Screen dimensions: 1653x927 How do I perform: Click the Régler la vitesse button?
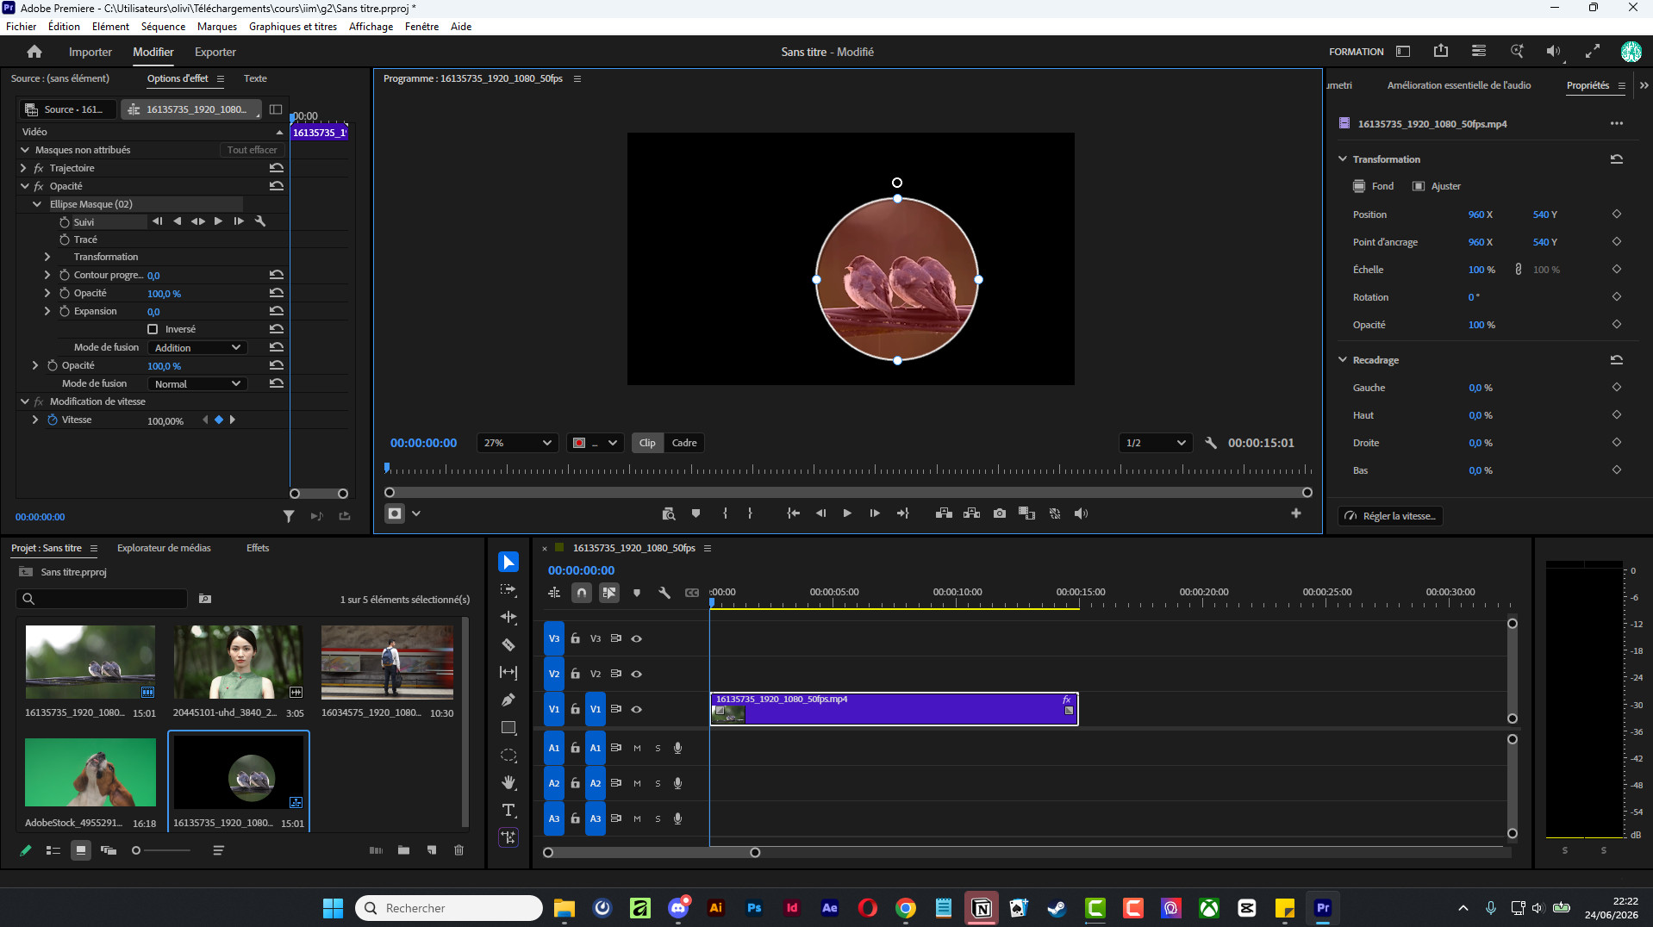coord(1391,516)
